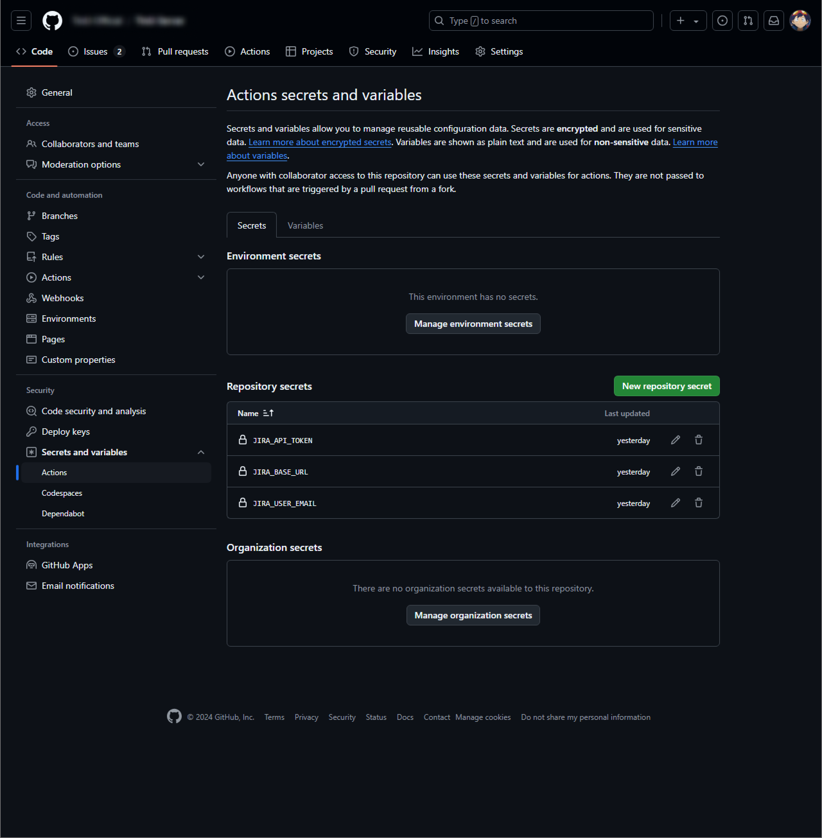
Task: Open the GitHub home logo
Action: coord(52,21)
